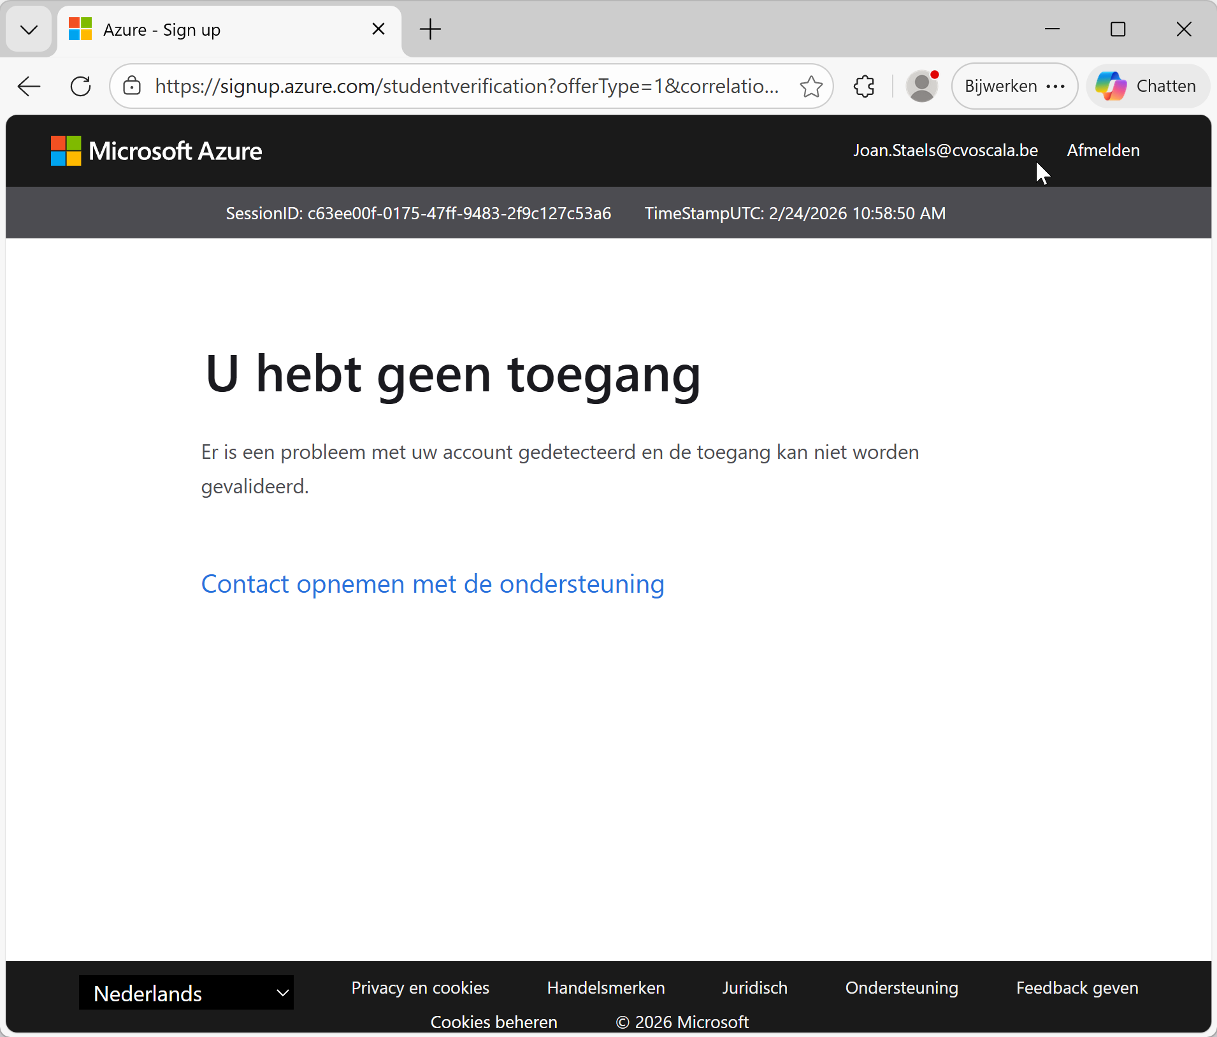
Task: Open the browser profile avatar
Action: point(922,86)
